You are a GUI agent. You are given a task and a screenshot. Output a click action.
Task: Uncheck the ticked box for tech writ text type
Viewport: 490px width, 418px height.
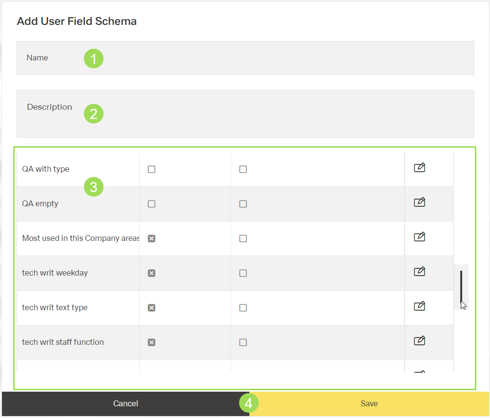152,308
